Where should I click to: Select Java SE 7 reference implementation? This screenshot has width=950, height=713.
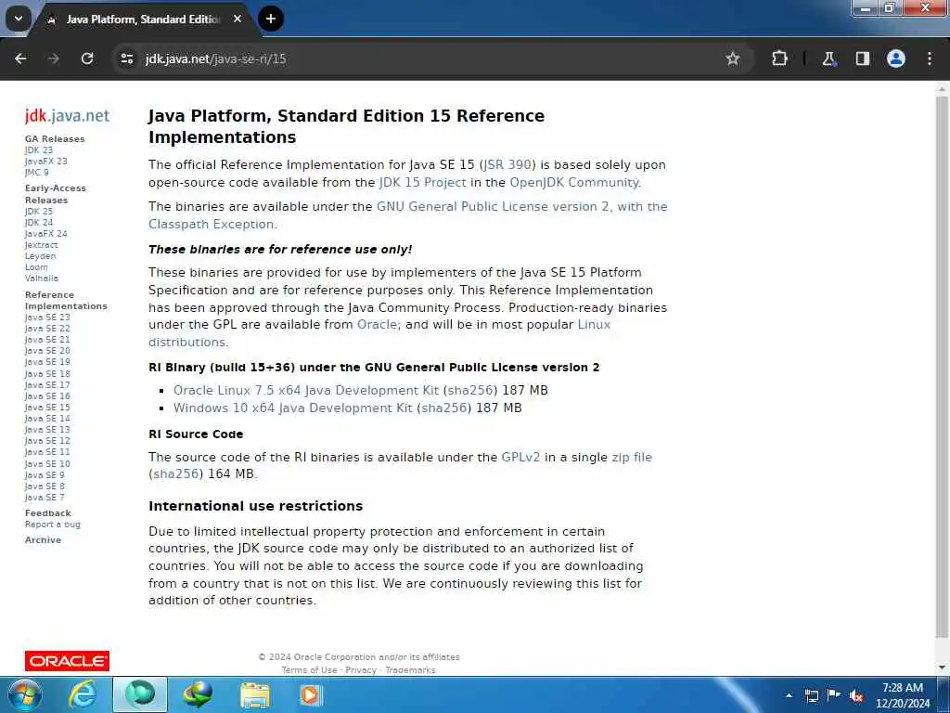click(45, 498)
